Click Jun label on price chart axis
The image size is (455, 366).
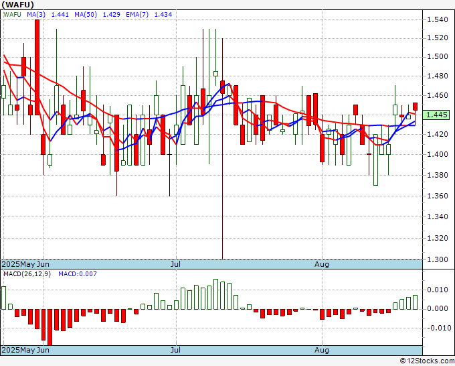coord(43,264)
